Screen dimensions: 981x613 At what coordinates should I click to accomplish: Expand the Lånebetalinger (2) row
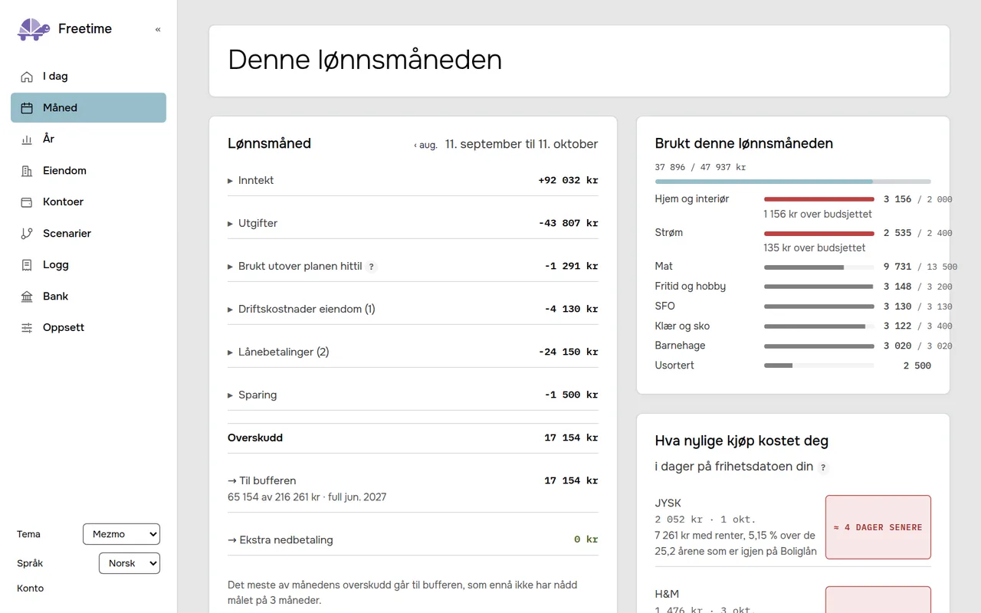[412, 352]
